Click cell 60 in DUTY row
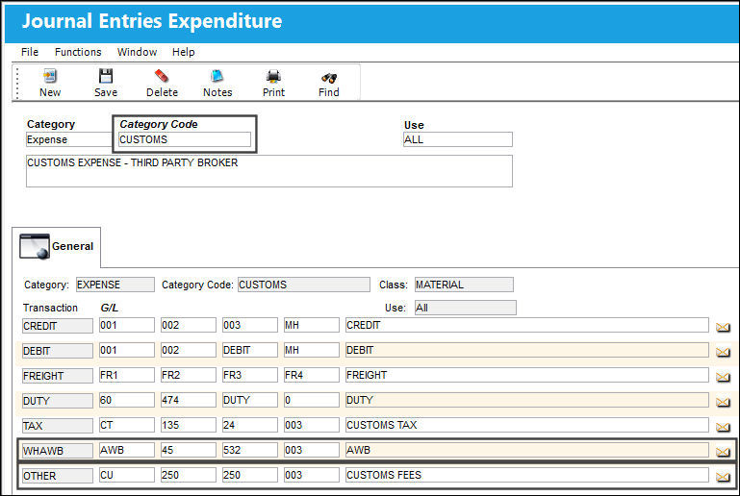Screen dimensions: 740x496 tap(126, 400)
